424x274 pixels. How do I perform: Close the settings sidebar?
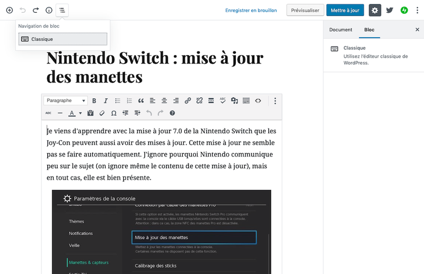click(417, 30)
